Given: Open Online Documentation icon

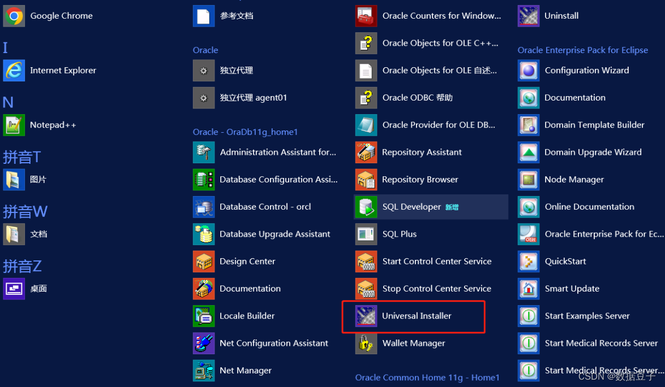Looking at the screenshot, I should point(529,207).
